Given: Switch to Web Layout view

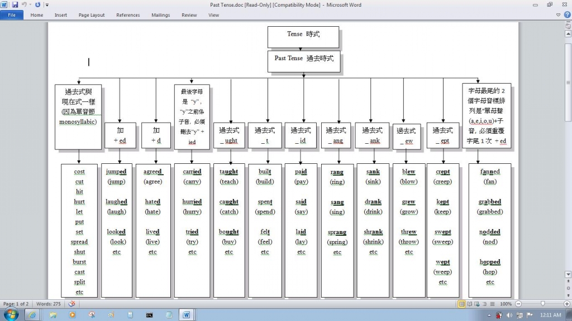Looking at the screenshot, I should tap(476, 304).
